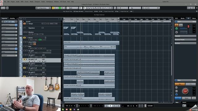Switch to the Visibility tab

12,18
